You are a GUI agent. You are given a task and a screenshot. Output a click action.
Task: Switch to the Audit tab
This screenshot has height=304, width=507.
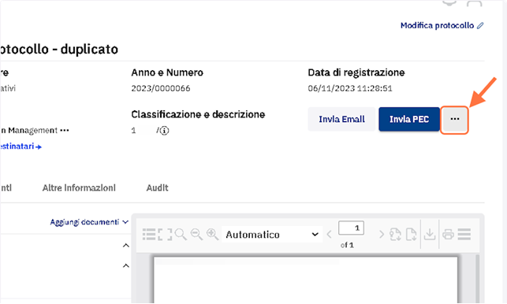coord(157,187)
